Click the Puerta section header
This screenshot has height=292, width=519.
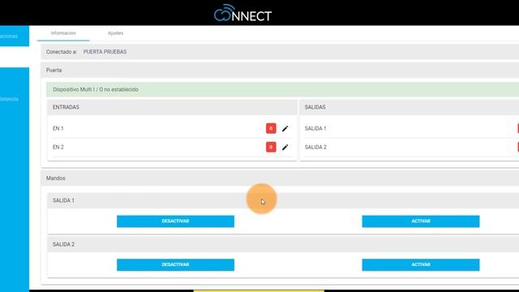point(280,71)
